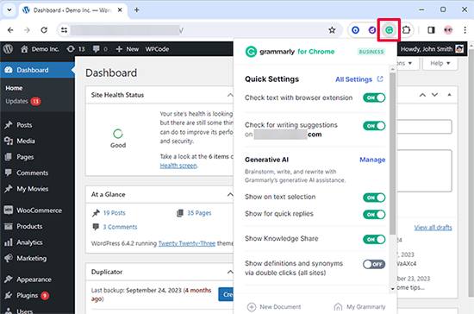The width and height of the screenshot is (474, 314).
Task: Expand the Help dropdown tab
Action: (440, 63)
